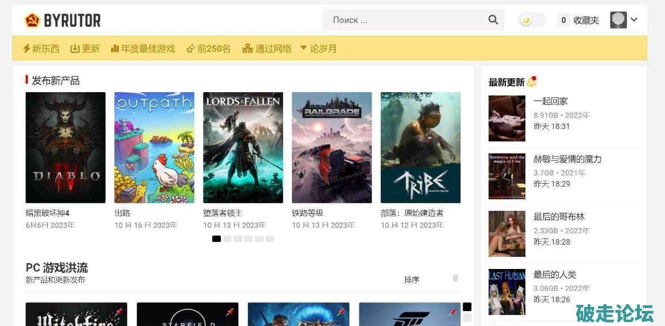Screen dimensions: 665x326
Task: Open the 暗黑破坏神4 game title link
Action: pyautogui.click(x=47, y=213)
